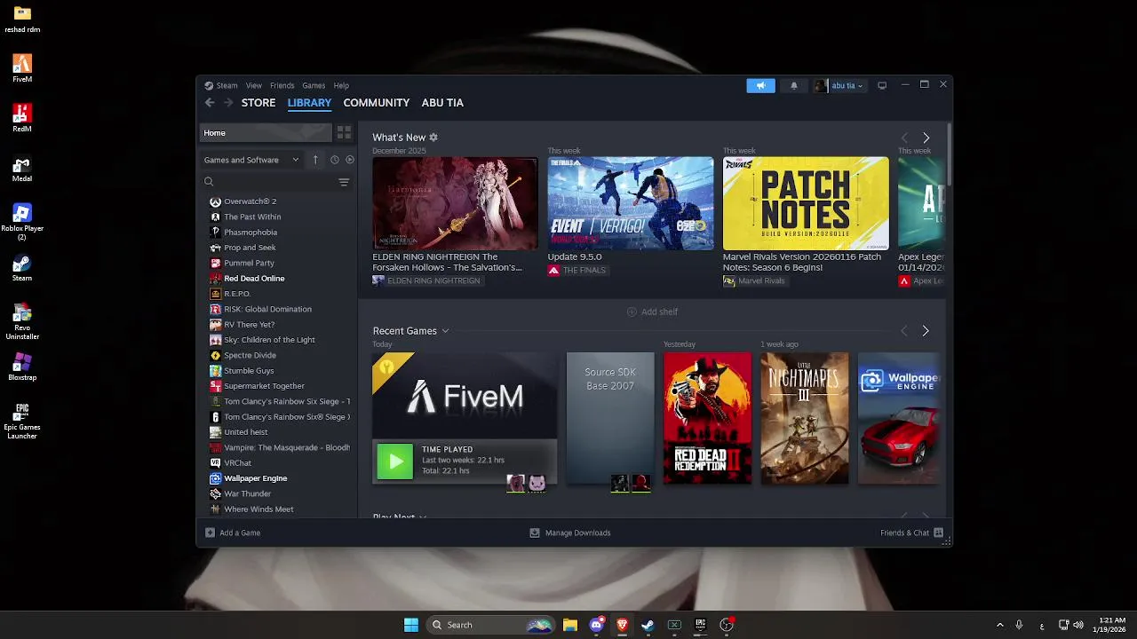The height and width of the screenshot is (639, 1137).
Task: Open the Games menu
Action: point(314,86)
